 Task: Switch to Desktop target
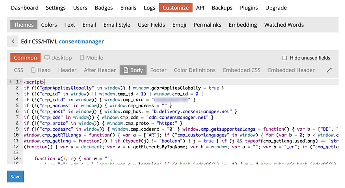coord(58,58)
